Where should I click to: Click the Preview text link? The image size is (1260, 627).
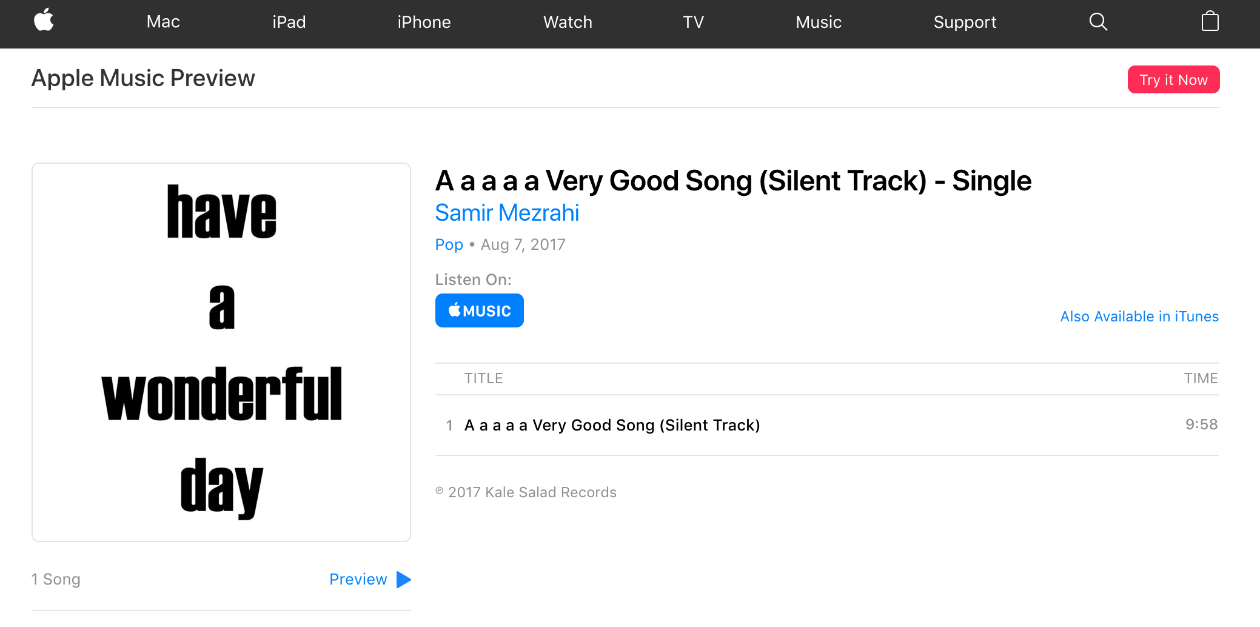coord(358,580)
